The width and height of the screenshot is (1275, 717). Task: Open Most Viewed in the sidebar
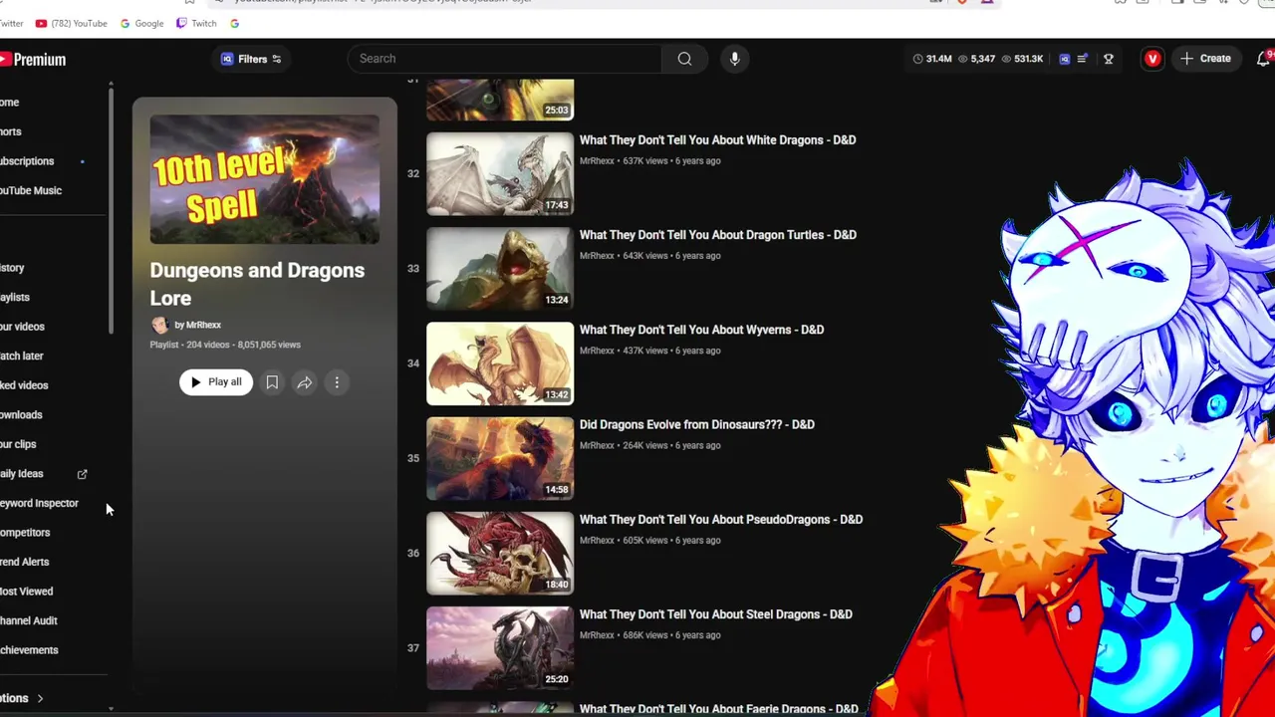tap(27, 592)
